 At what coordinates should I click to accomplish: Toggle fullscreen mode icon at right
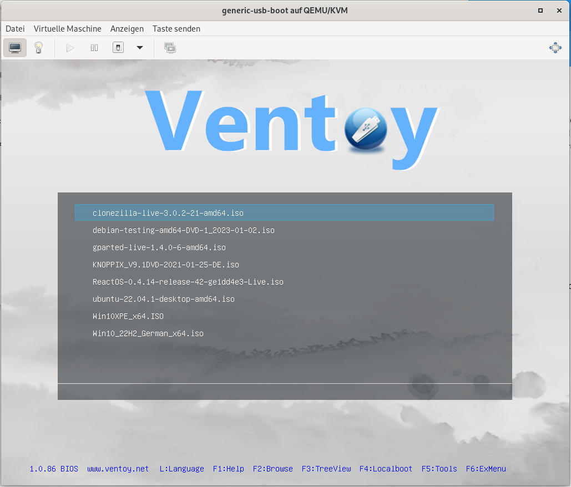pos(555,48)
